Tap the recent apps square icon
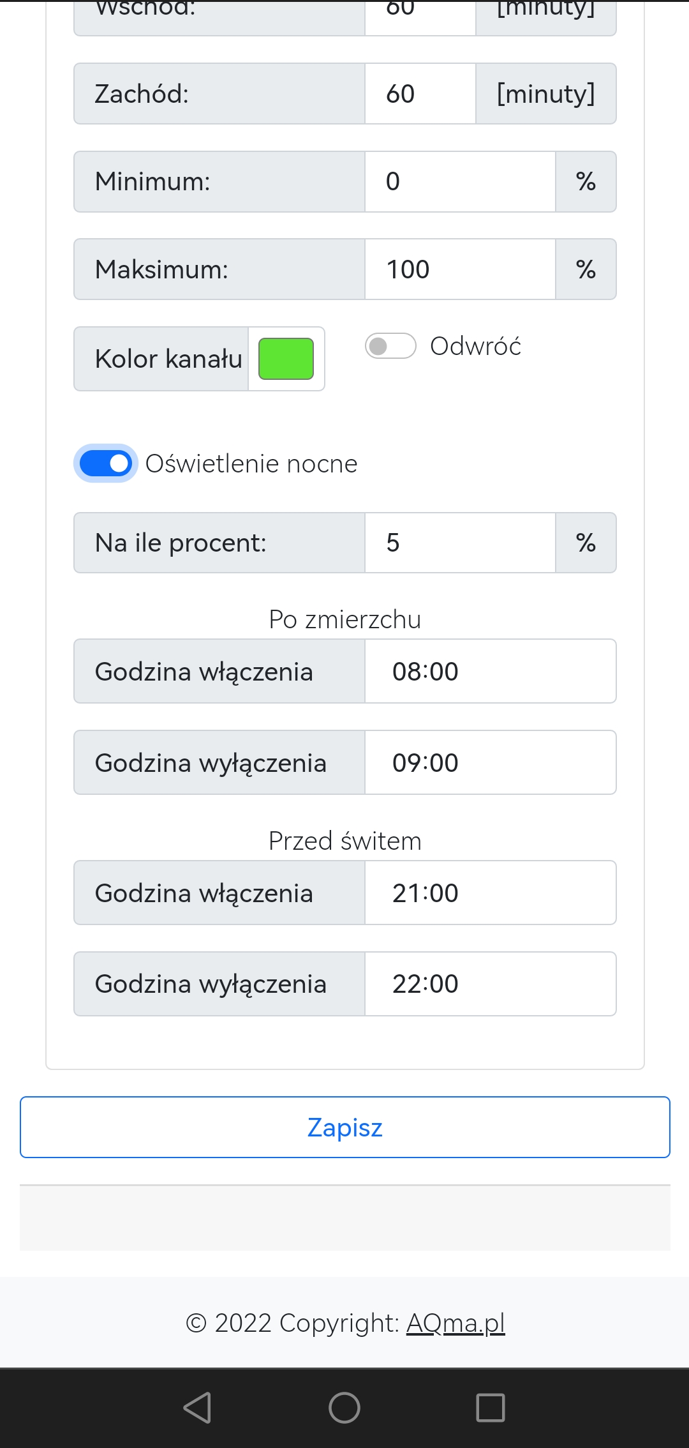This screenshot has height=1448, width=689. (491, 1407)
